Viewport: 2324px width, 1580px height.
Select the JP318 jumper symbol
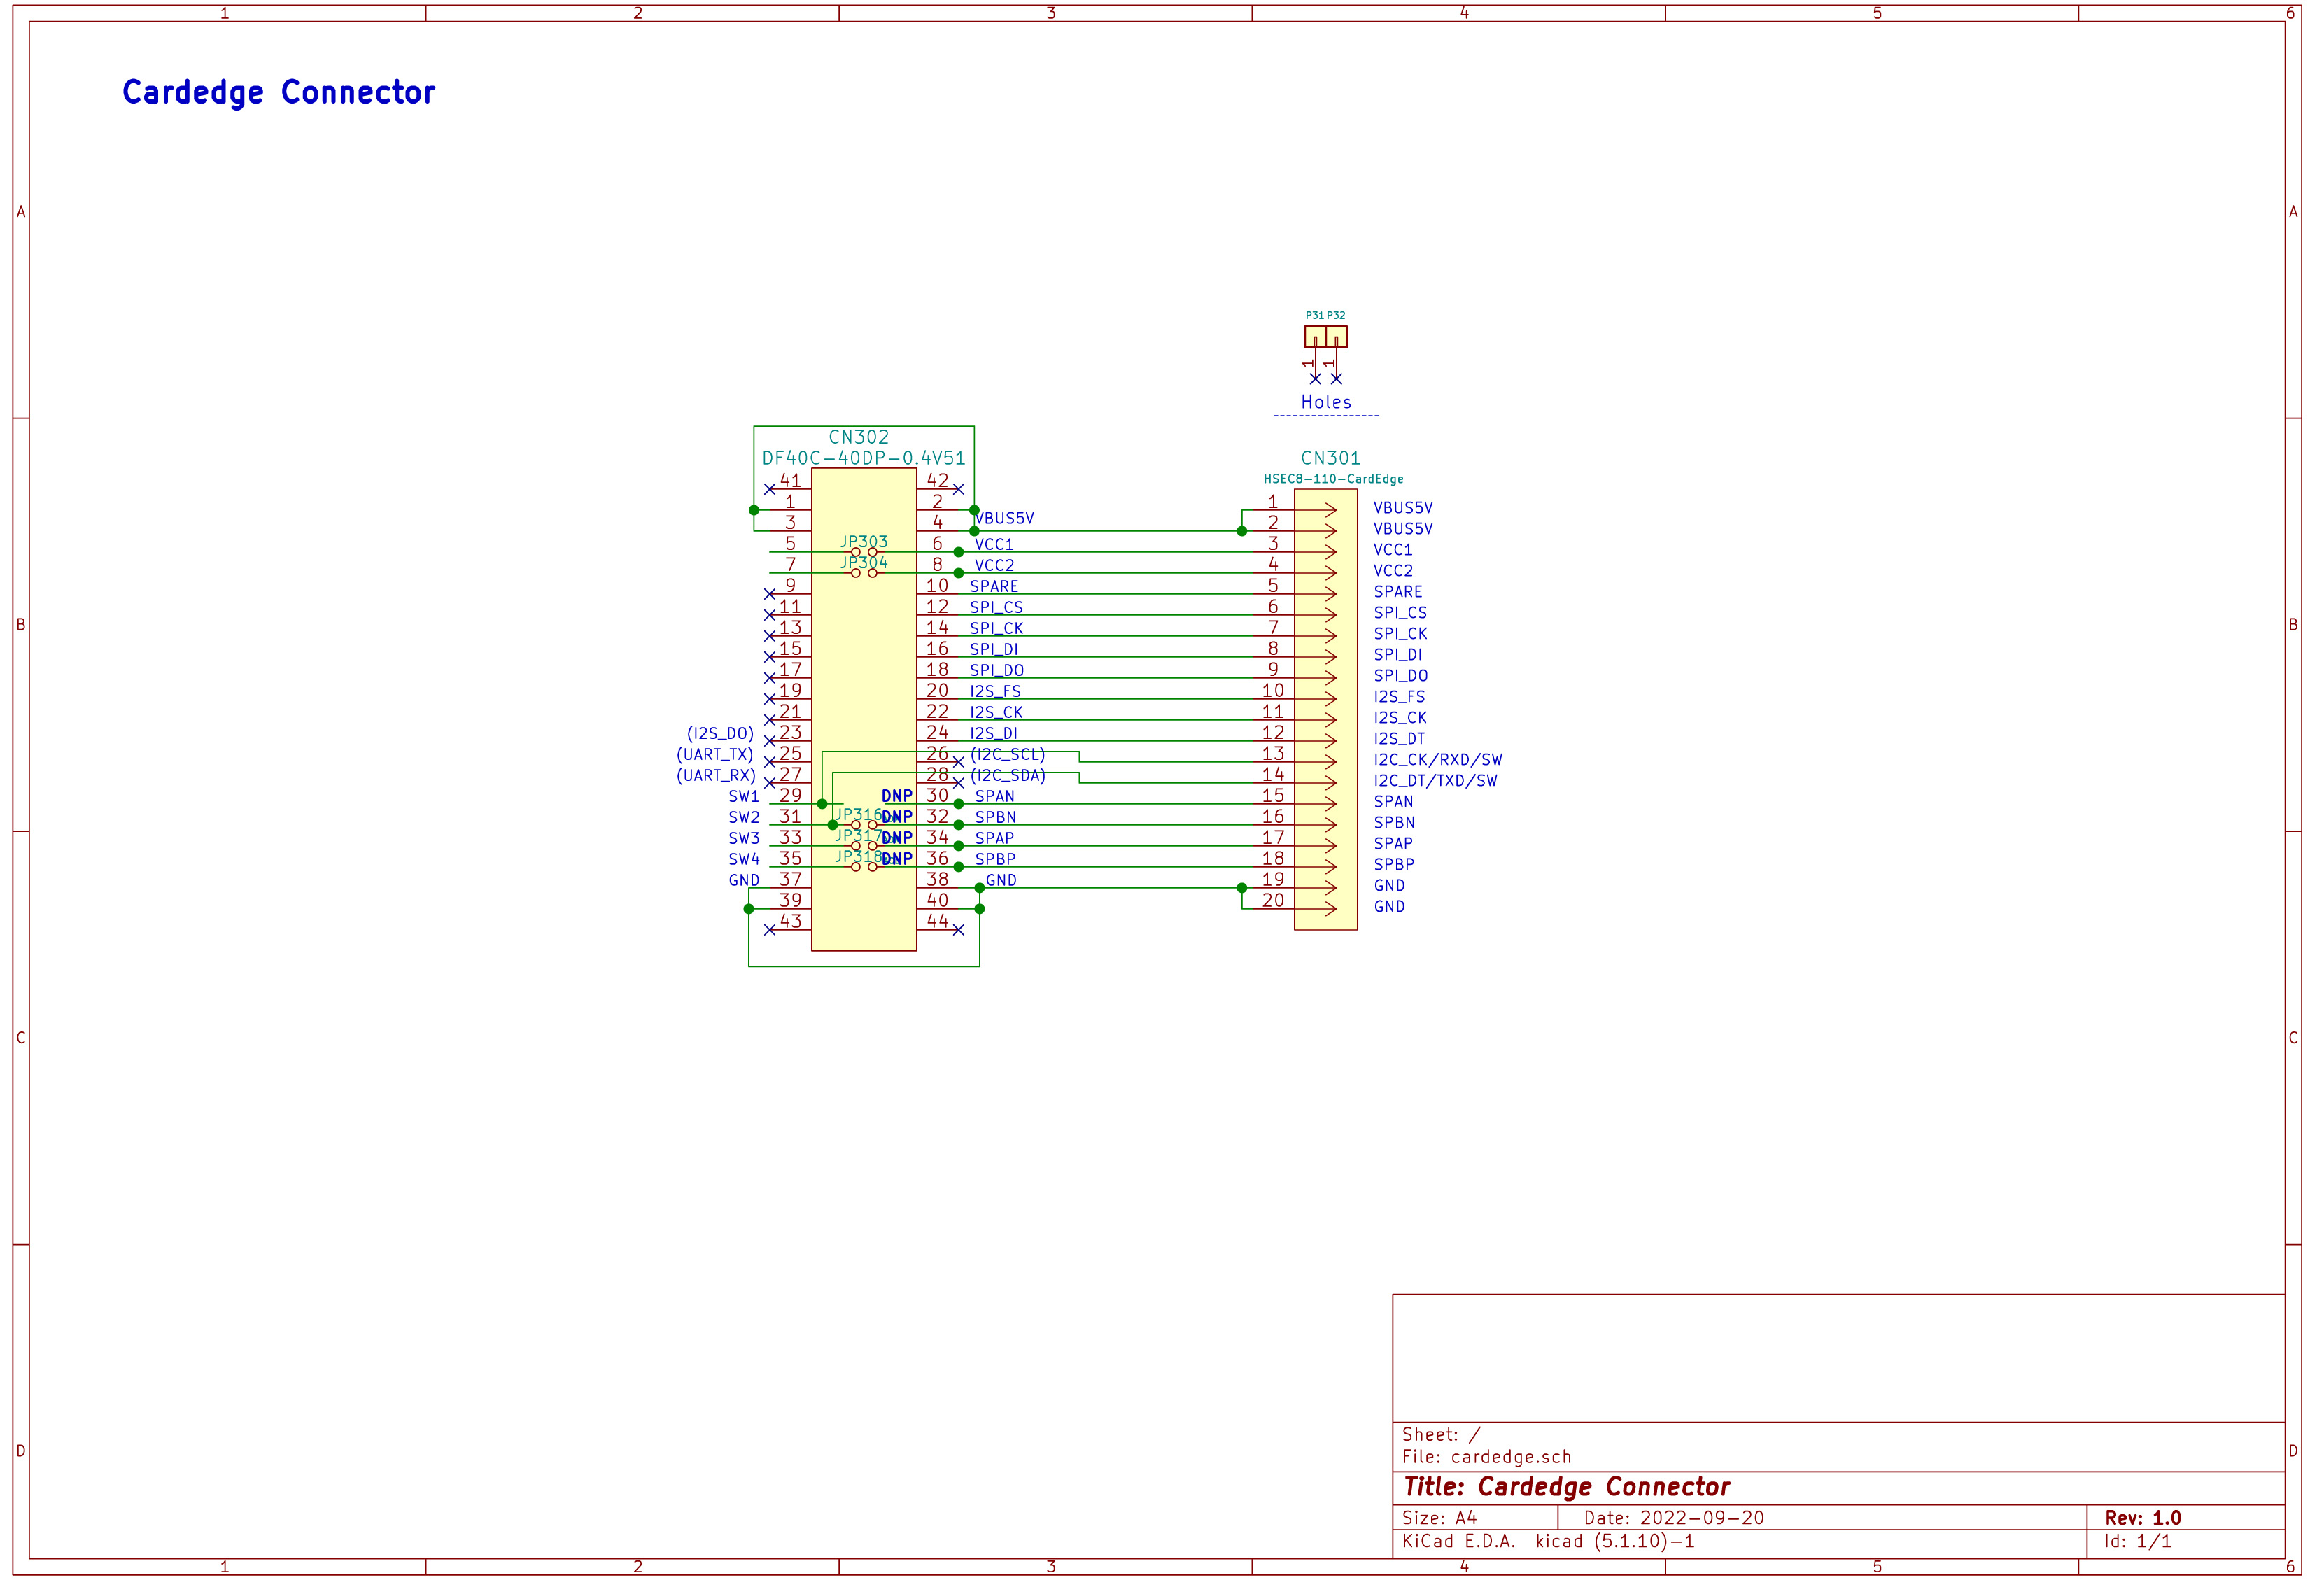864,867
